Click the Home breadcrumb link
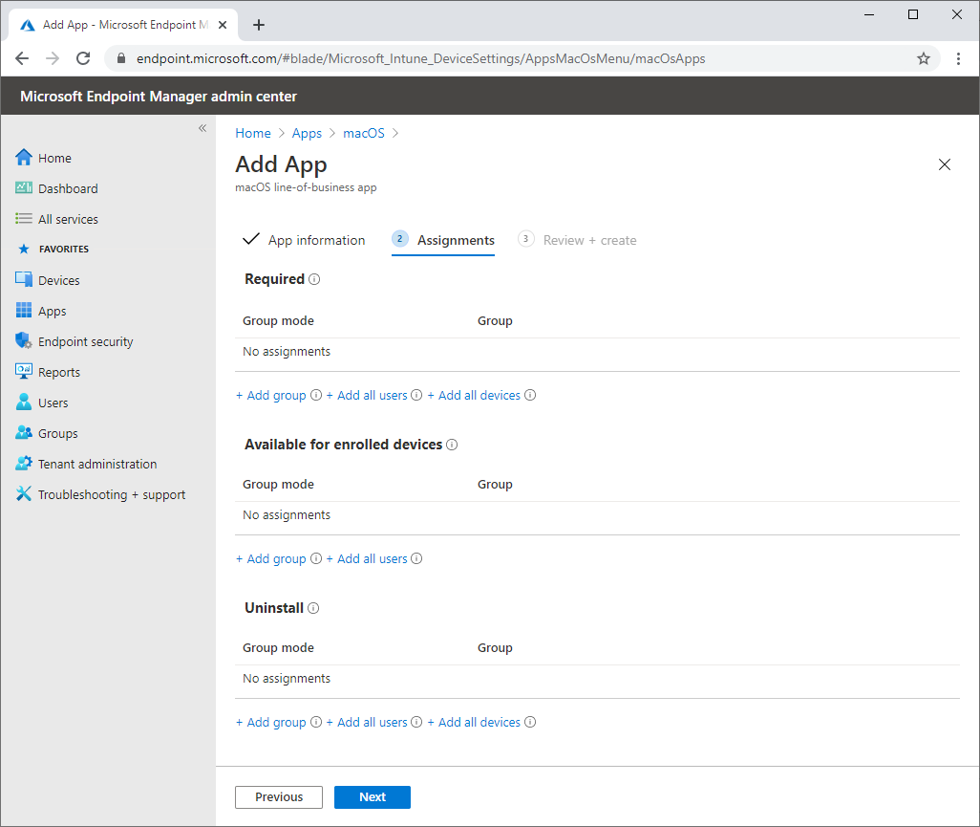The height and width of the screenshot is (827, 980). tap(253, 133)
